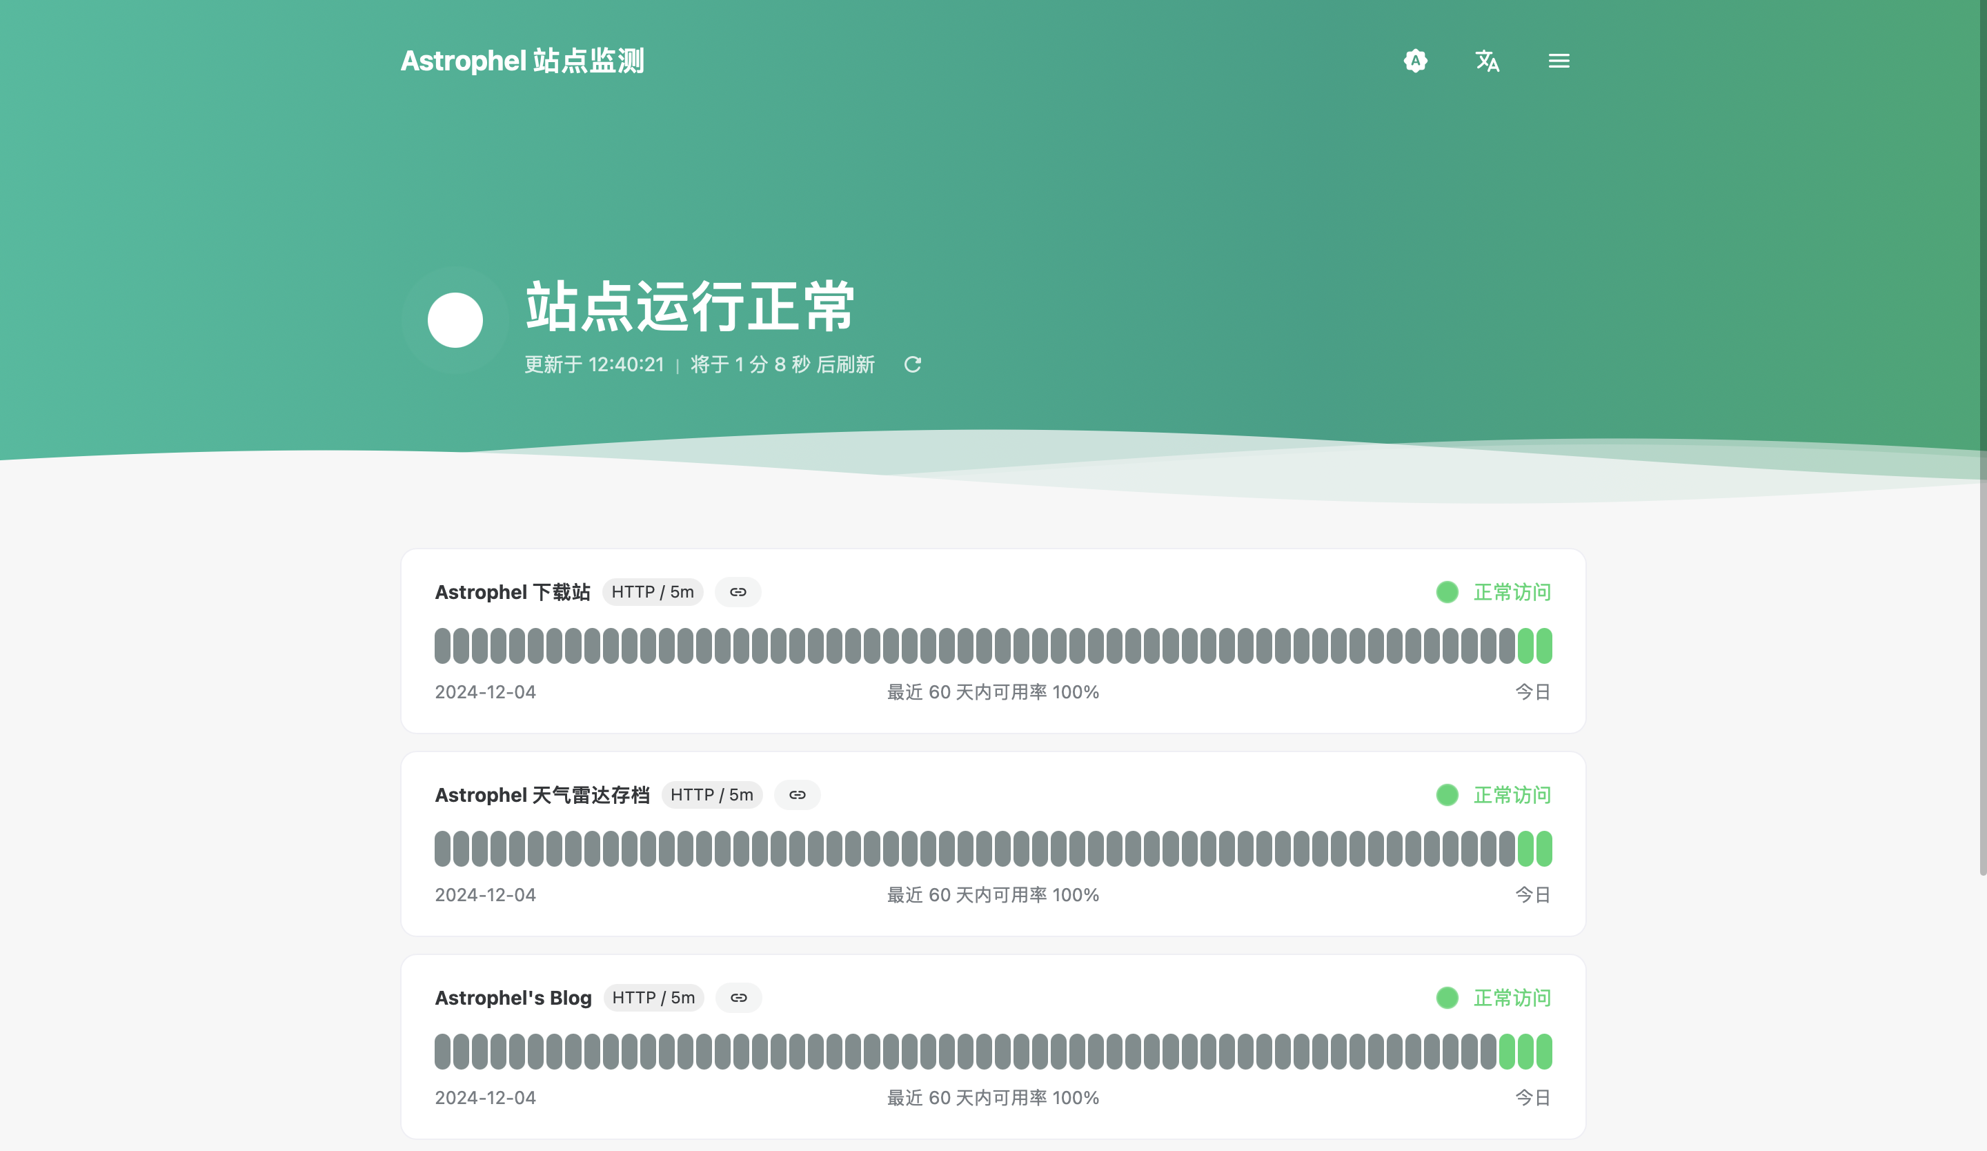
Task: Click green status dot of Astrophel's Blog
Action: click(1447, 998)
